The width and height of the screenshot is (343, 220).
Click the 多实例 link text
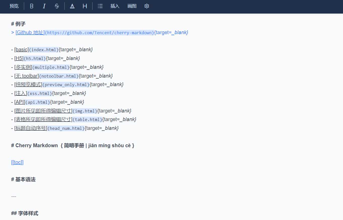23,67
